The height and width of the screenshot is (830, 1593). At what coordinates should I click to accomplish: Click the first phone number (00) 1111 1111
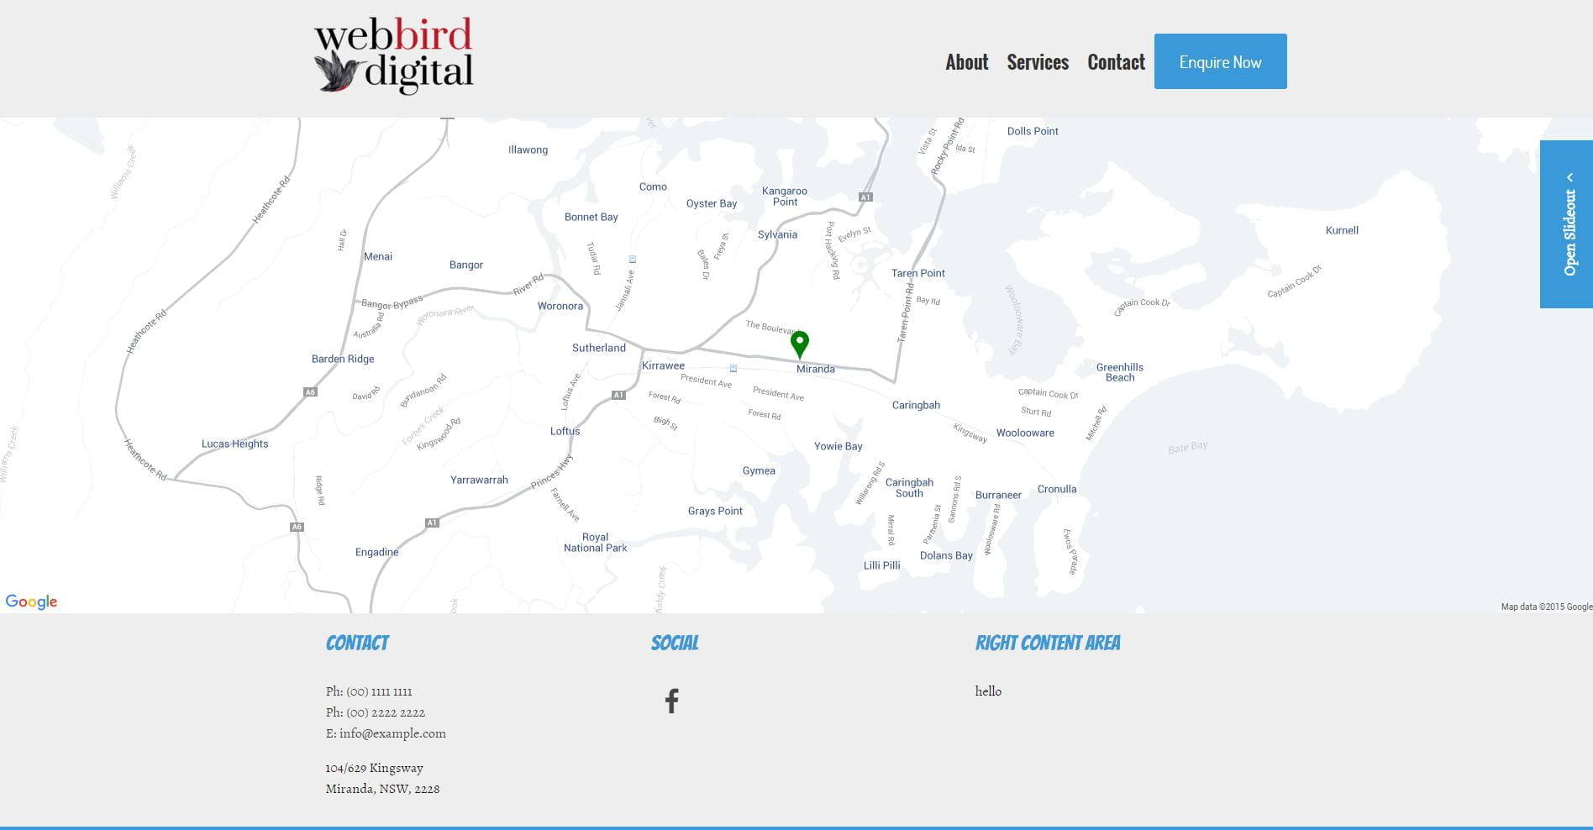379,691
